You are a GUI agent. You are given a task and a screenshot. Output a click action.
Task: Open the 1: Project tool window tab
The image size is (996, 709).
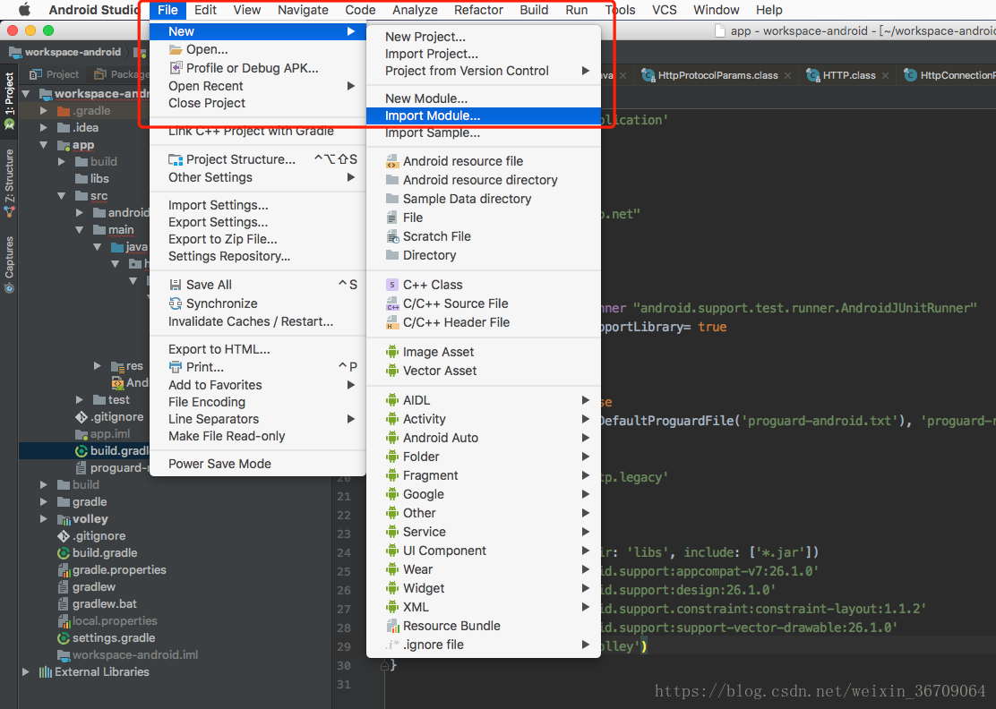9,100
